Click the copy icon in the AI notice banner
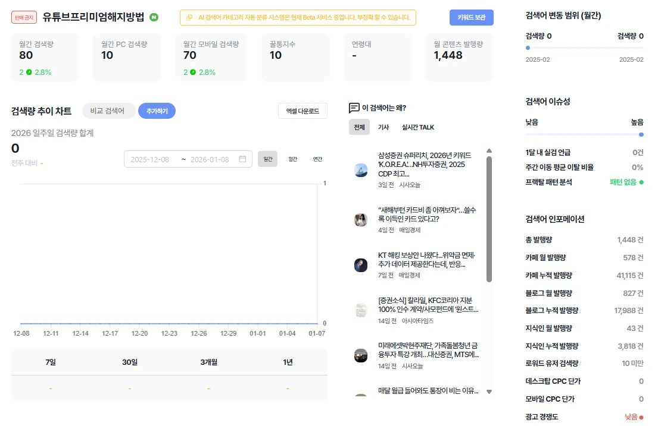The image size is (658, 426). coord(189,17)
